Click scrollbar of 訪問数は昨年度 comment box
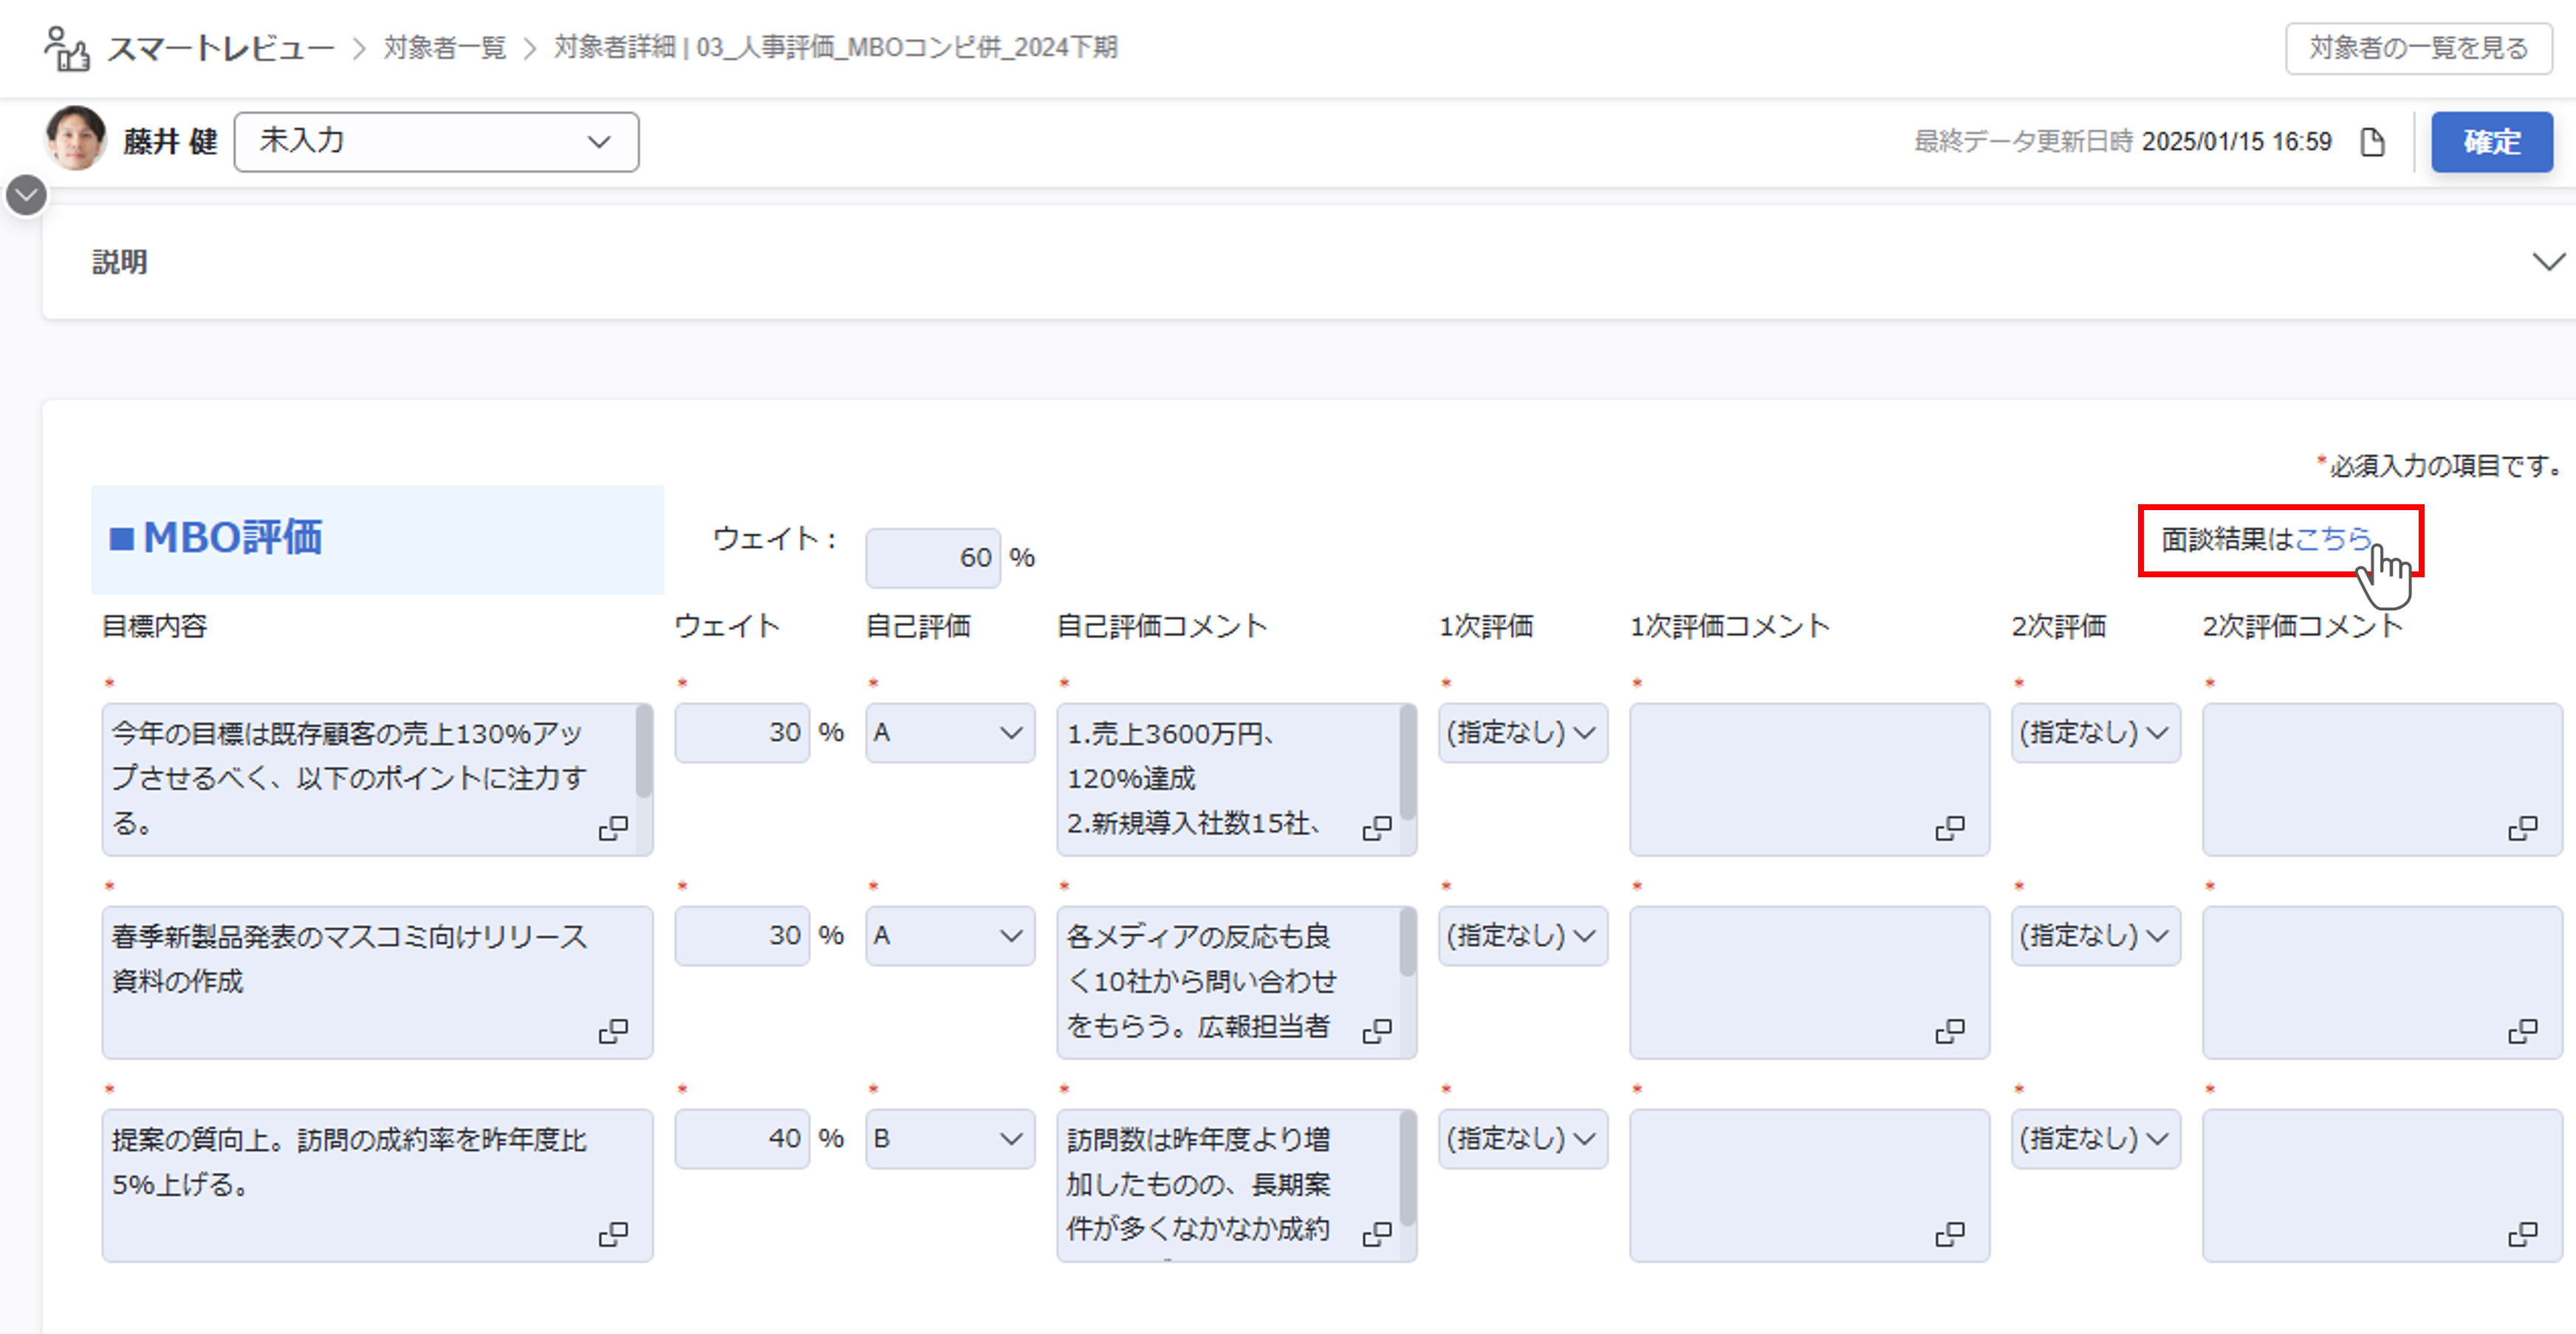 (1408, 1169)
